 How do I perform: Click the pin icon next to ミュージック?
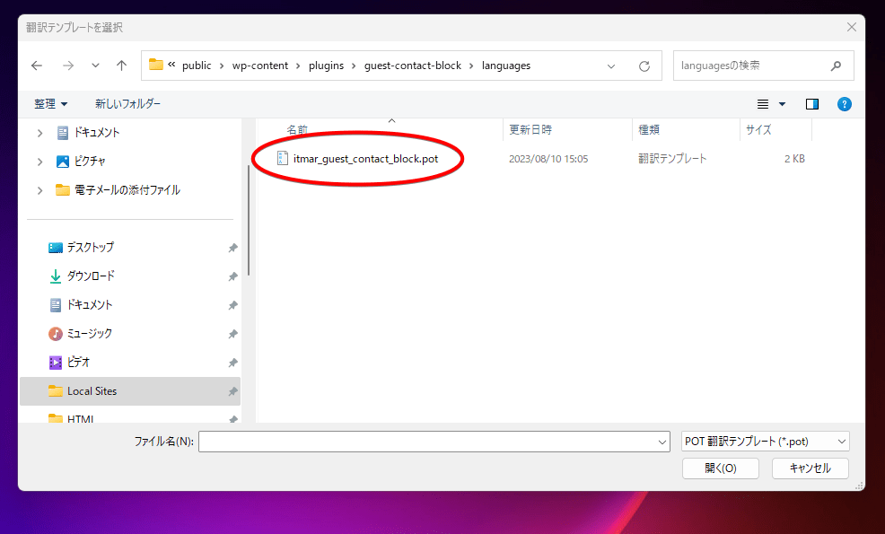click(x=232, y=334)
